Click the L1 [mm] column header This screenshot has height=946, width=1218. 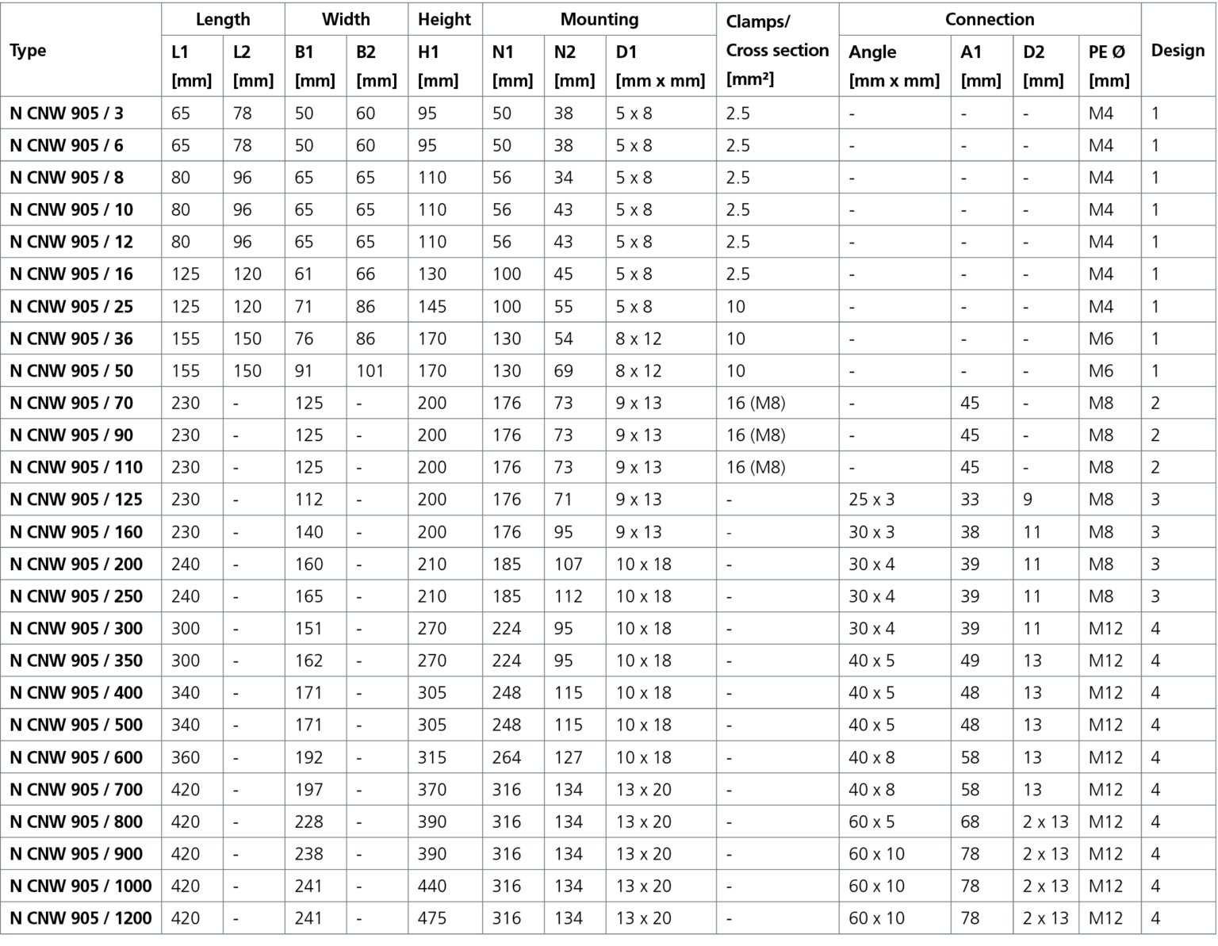[x=191, y=66]
